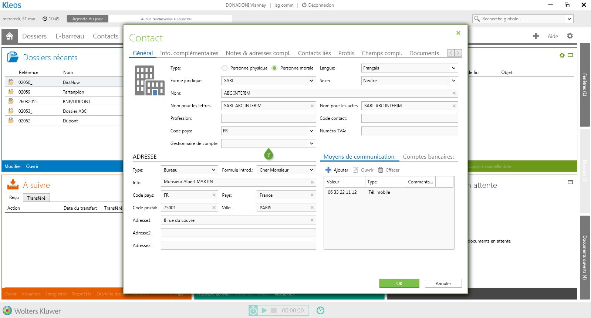Click the Profession input field
Viewport: 591px width, 318px height.
(268, 118)
